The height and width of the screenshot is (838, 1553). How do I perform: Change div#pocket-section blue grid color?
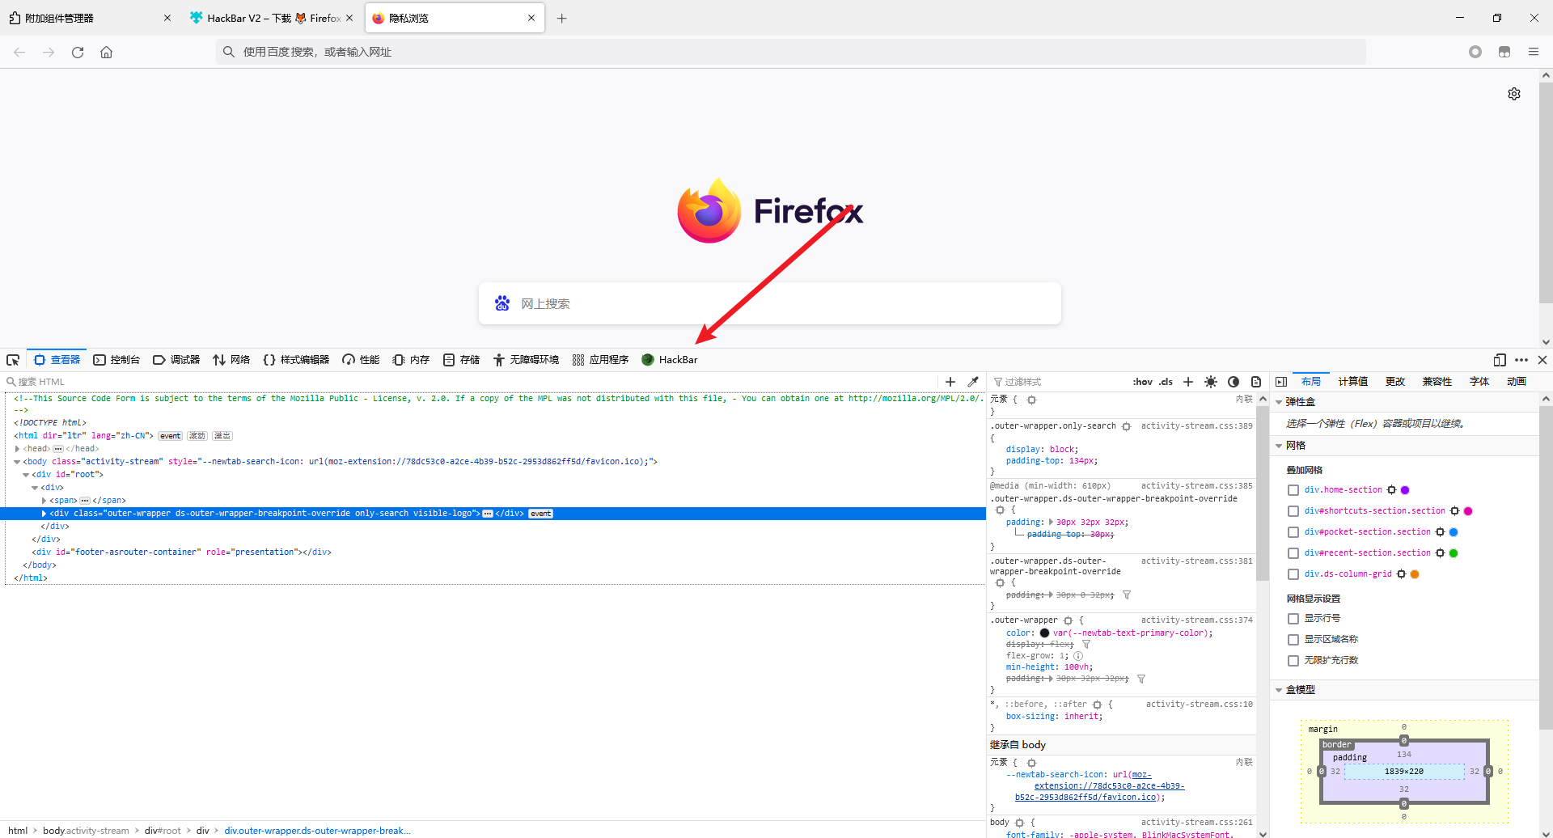pos(1454,532)
